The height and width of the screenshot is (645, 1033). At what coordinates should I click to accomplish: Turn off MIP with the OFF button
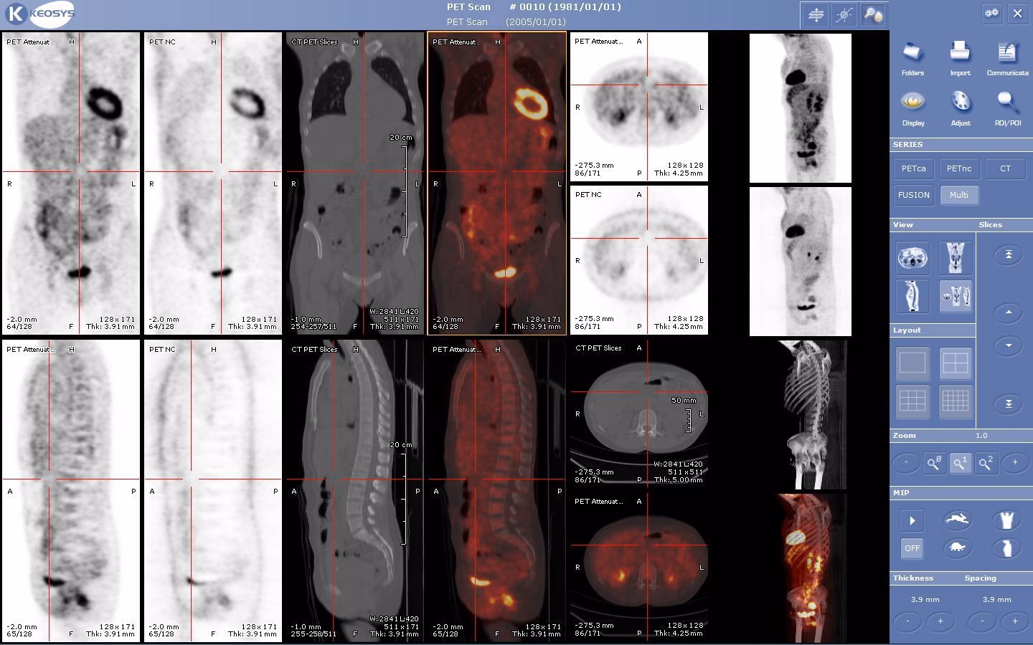click(912, 548)
